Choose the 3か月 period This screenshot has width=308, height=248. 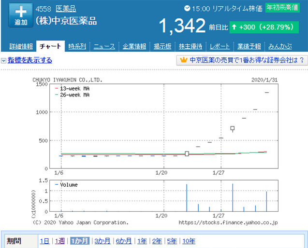[x=103, y=241]
